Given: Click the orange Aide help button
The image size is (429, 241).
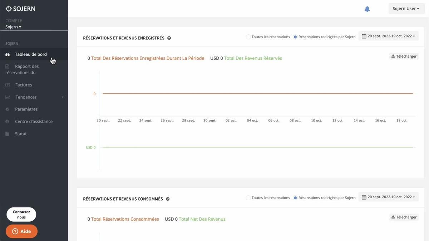Looking at the screenshot, I should pos(21,231).
